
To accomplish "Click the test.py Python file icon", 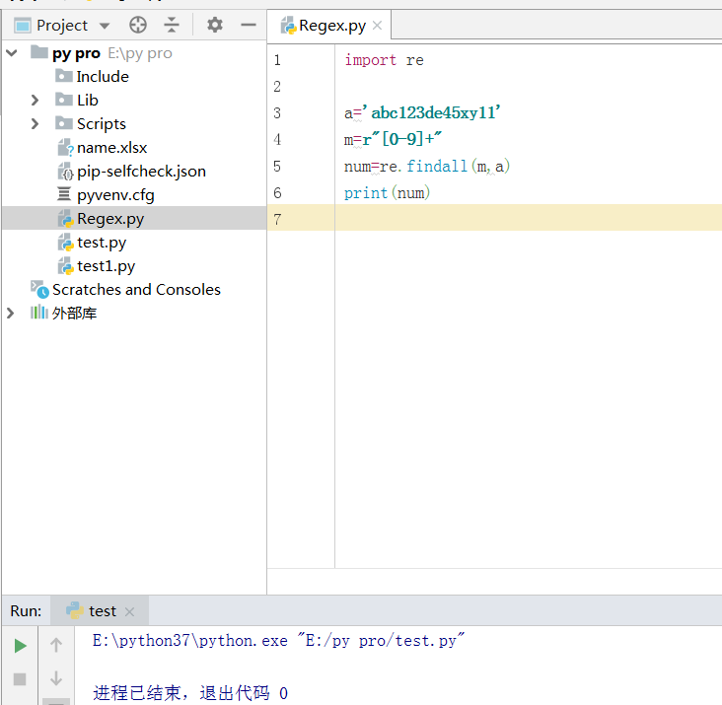I will (x=65, y=243).
